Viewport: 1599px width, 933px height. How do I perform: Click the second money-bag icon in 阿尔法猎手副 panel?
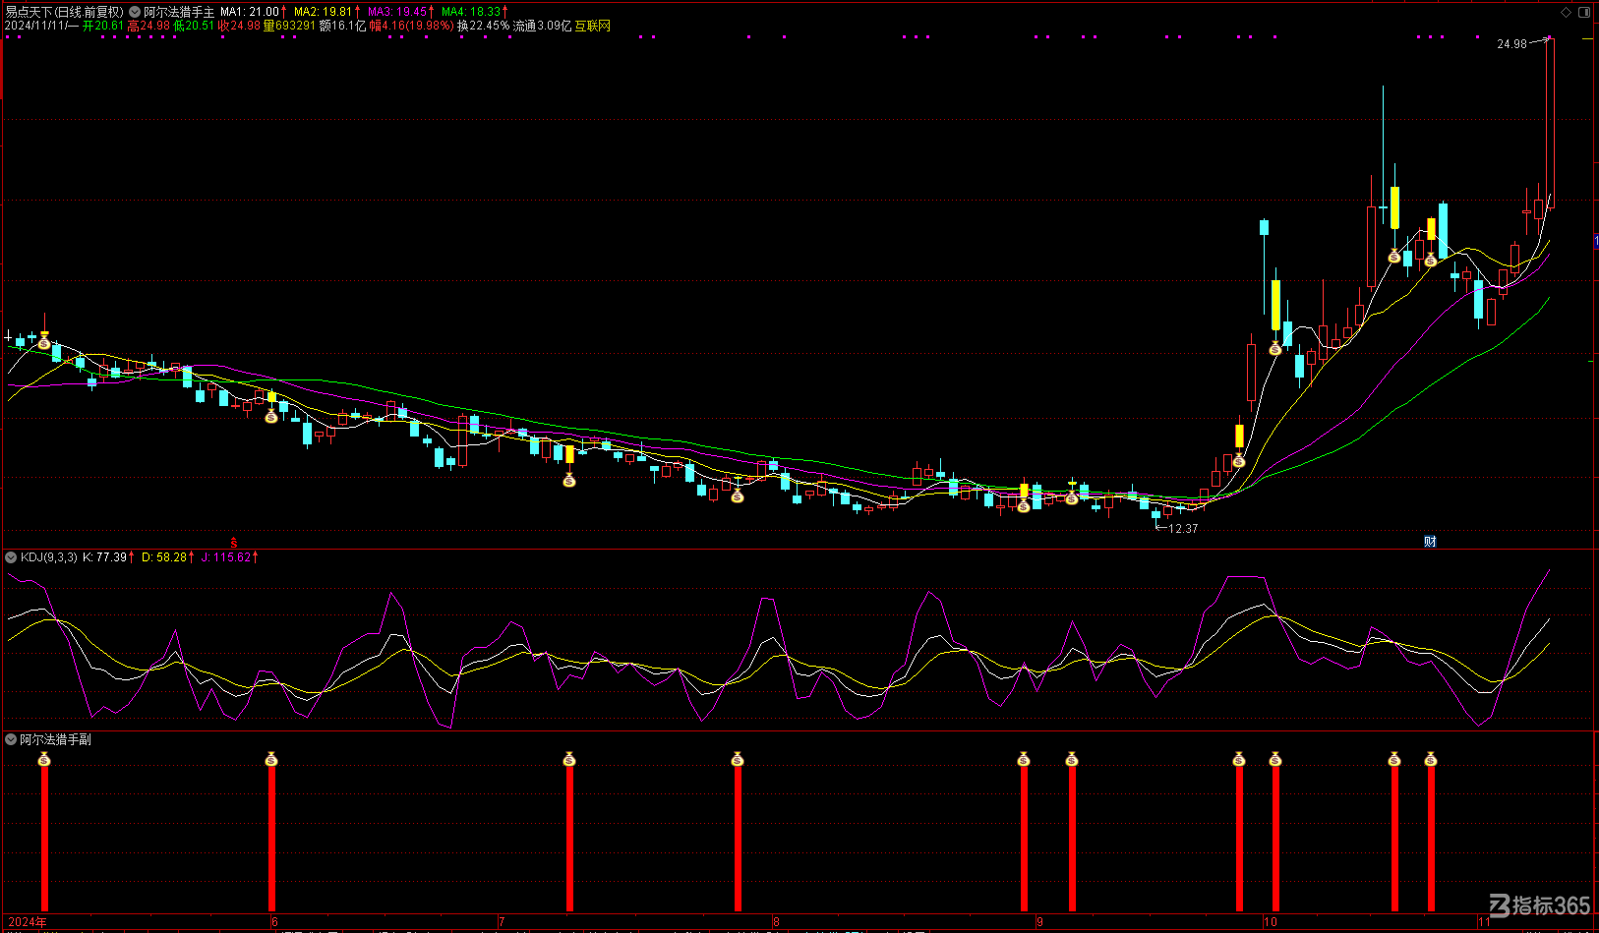click(x=272, y=759)
